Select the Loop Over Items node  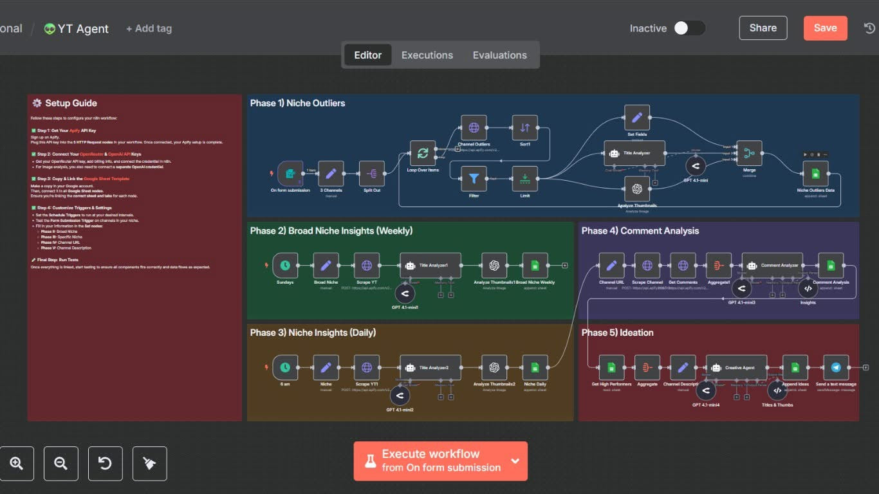coord(423,153)
